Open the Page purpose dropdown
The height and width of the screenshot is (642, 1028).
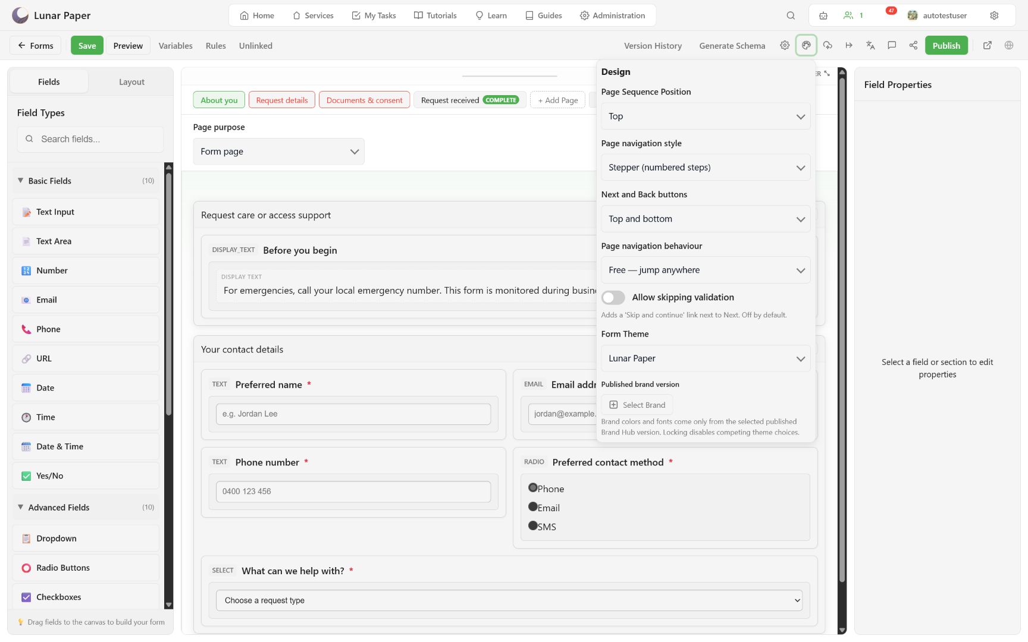(278, 152)
